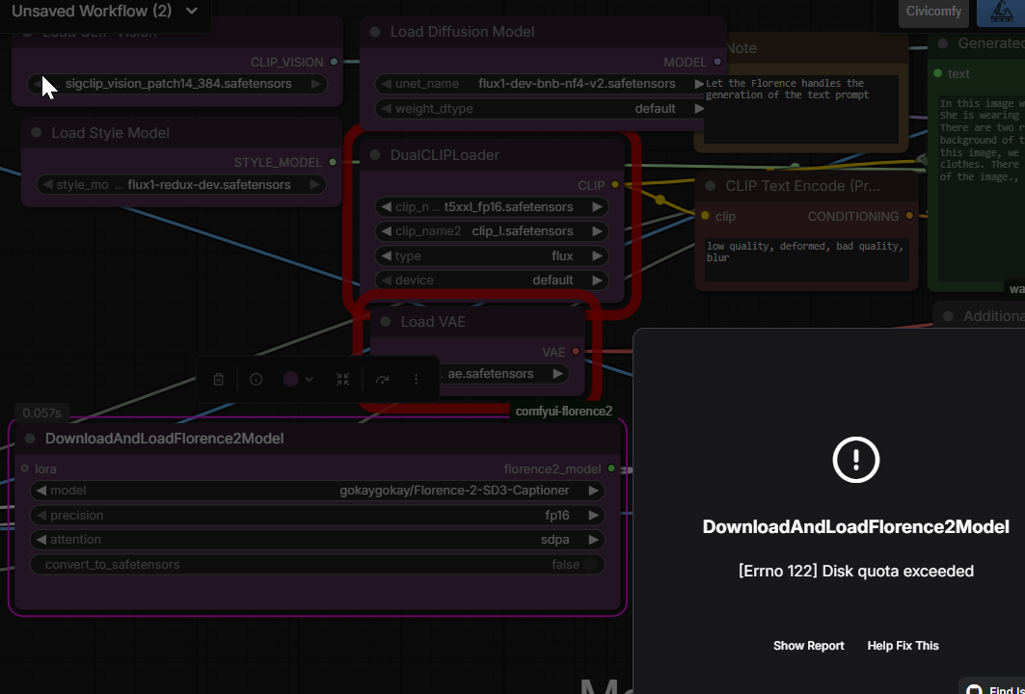Screen dimensions: 1025x694
Task: Open the node color picker swatch
Action: click(x=291, y=379)
